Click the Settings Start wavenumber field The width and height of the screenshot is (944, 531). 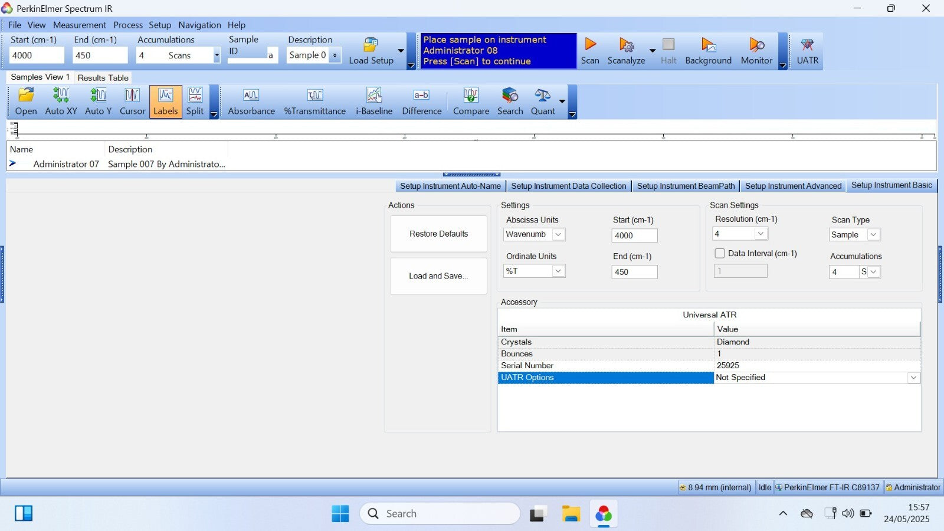(634, 235)
